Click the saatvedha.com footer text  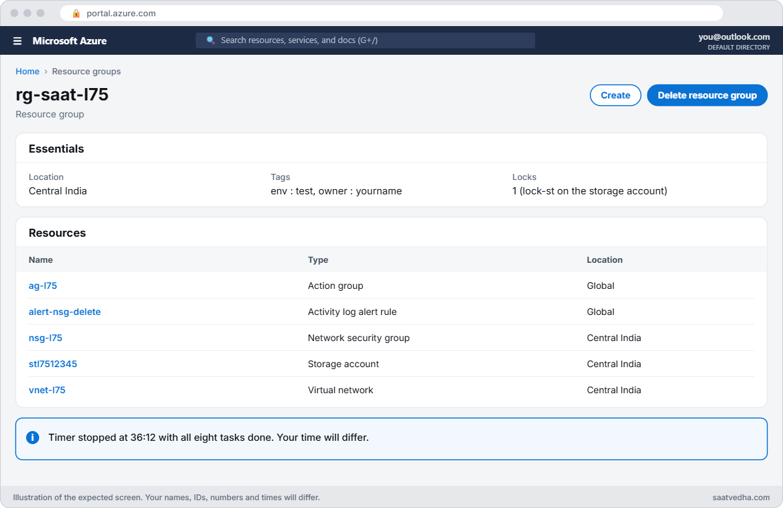pyautogui.click(x=741, y=498)
